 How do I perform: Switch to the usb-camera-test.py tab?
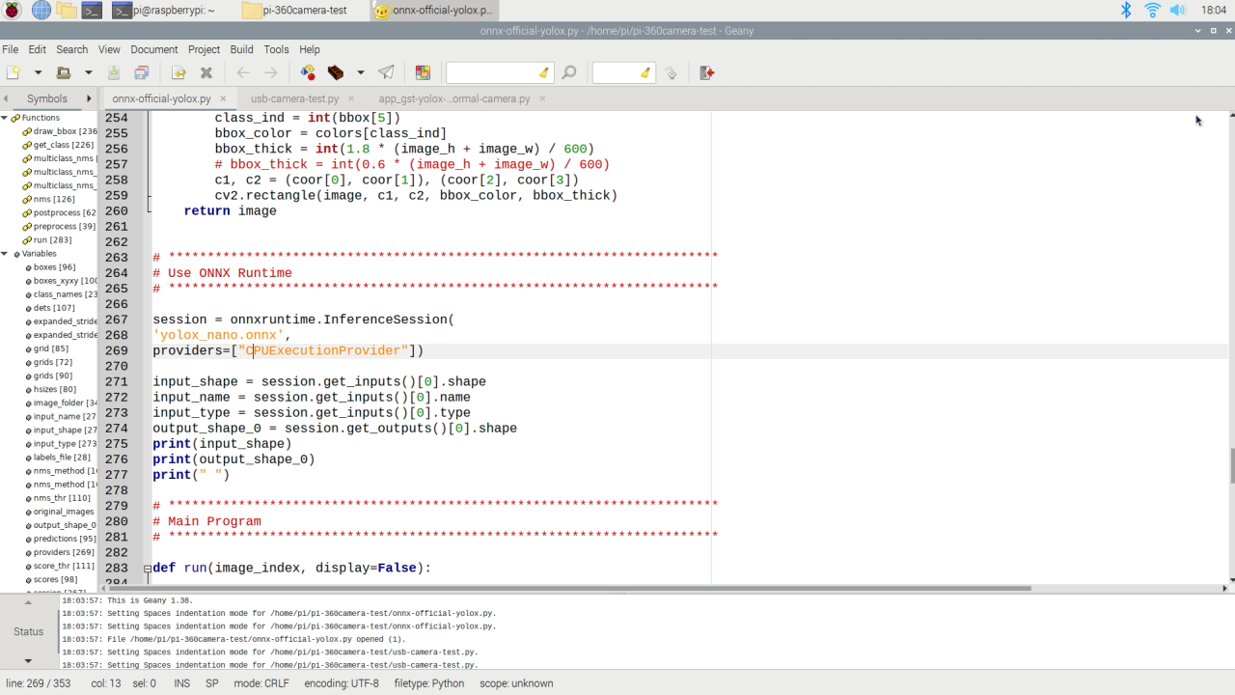point(294,98)
